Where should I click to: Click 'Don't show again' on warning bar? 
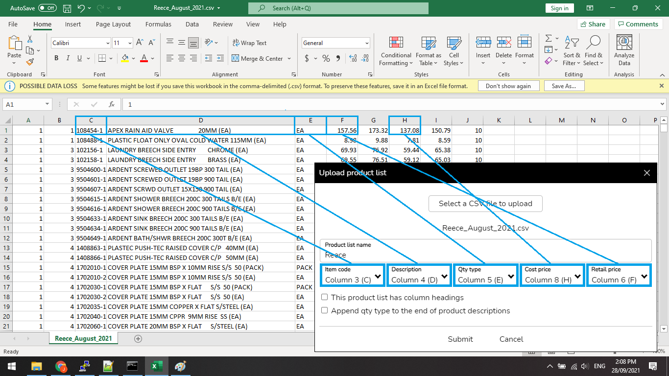pos(508,86)
